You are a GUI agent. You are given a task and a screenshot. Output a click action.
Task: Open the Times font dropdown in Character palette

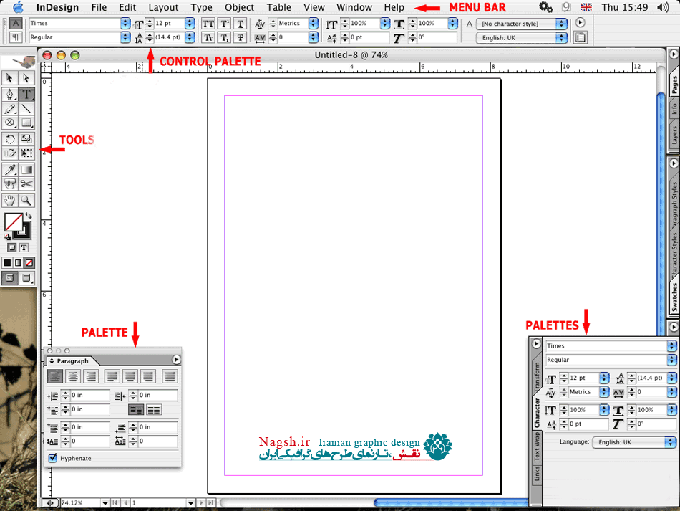pyautogui.click(x=671, y=346)
